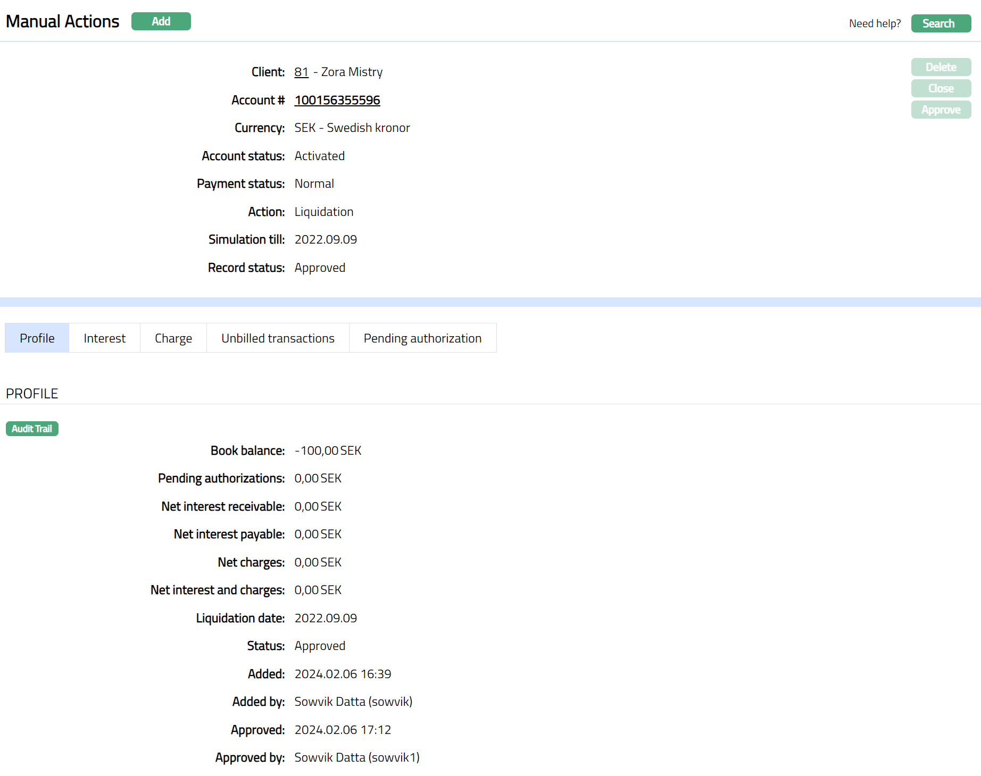Screen dimensions: 981x776
Task: Open the Audit Trail
Action: [x=32, y=429]
